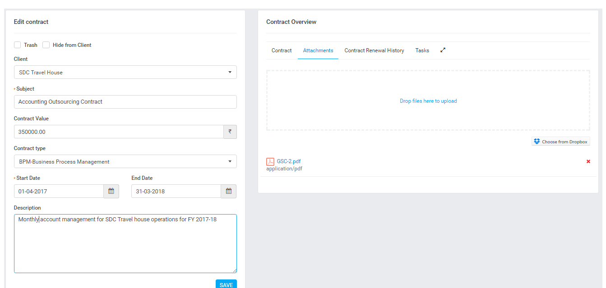Image resolution: width=606 pixels, height=288 pixels.
Task: Expand the Contract Overview fullscreen arrows icon
Action: click(443, 50)
